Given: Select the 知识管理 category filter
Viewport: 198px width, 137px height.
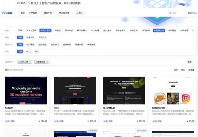Looking at the screenshot, I should click(184, 31).
